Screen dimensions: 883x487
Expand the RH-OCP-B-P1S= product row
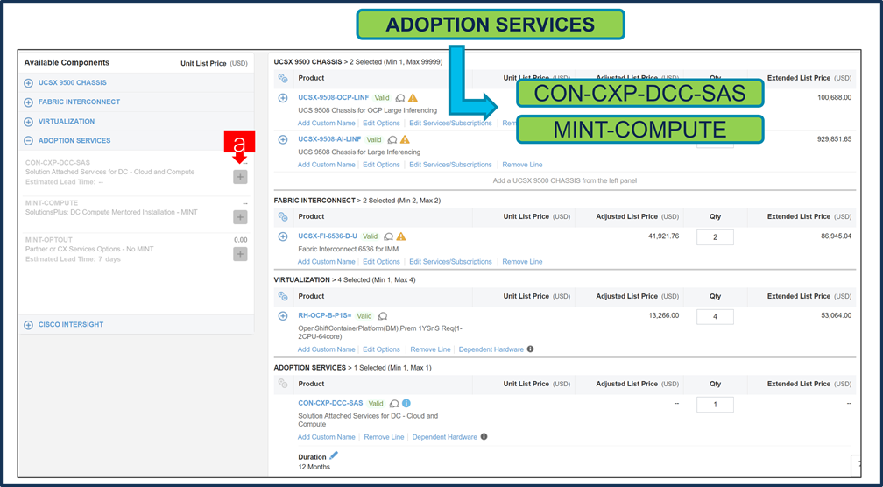[283, 316]
